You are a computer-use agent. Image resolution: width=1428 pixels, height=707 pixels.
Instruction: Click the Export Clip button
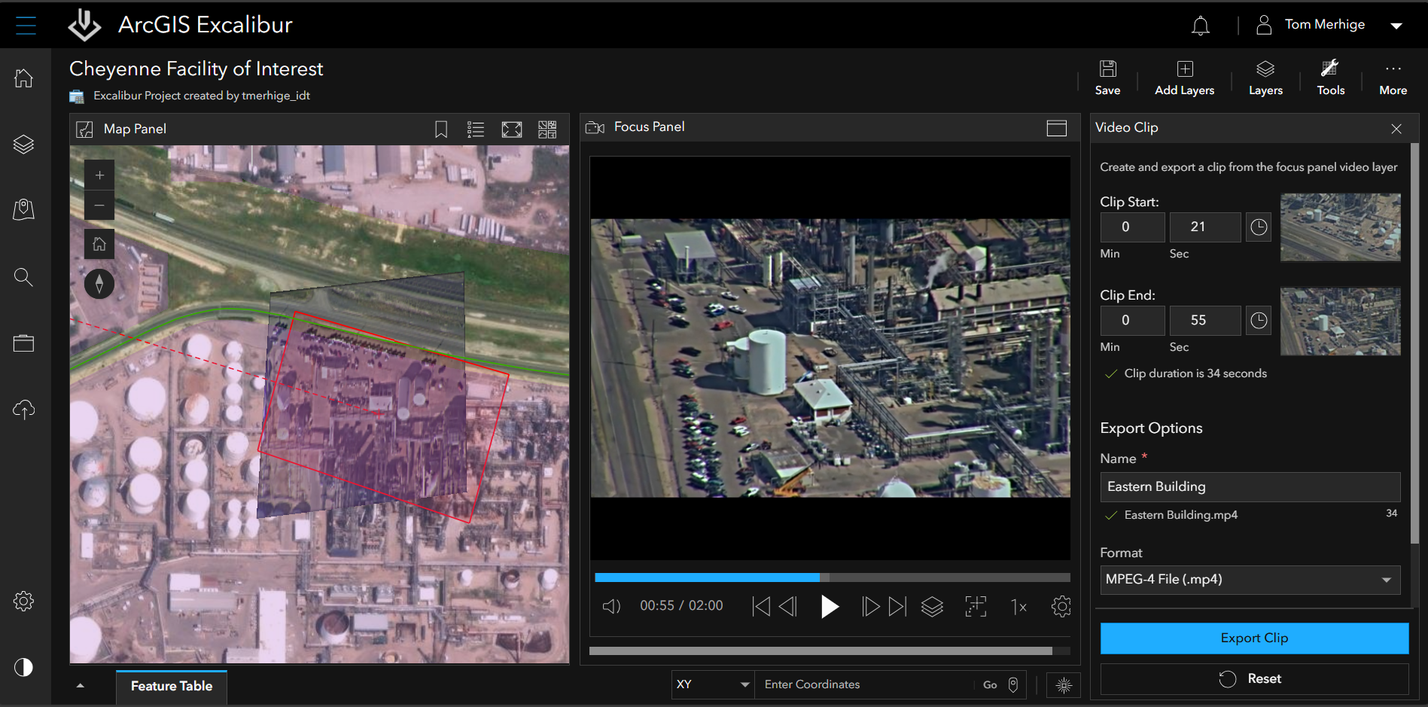(1254, 638)
